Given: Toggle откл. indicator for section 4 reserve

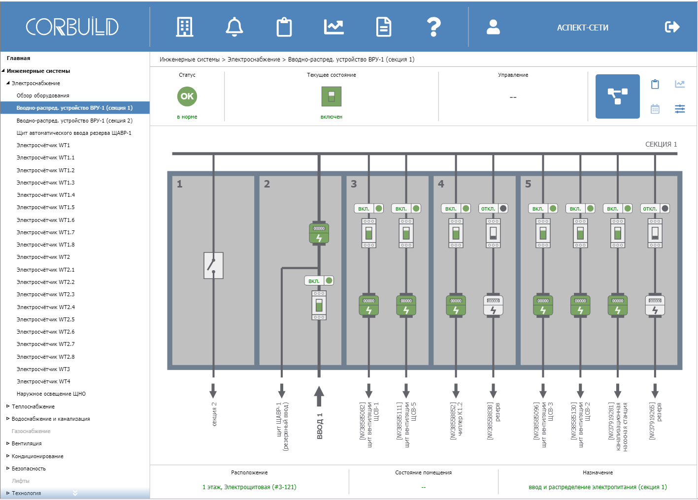Looking at the screenshot, I should [493, 208].
